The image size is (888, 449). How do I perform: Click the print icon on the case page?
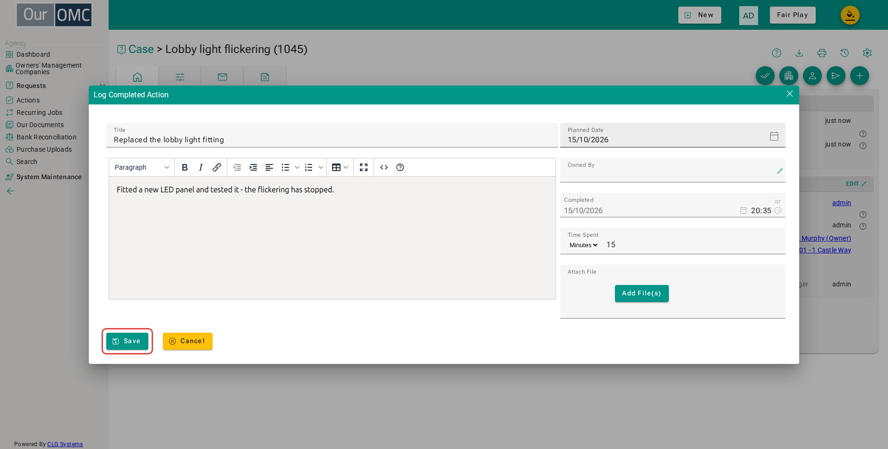822,53
